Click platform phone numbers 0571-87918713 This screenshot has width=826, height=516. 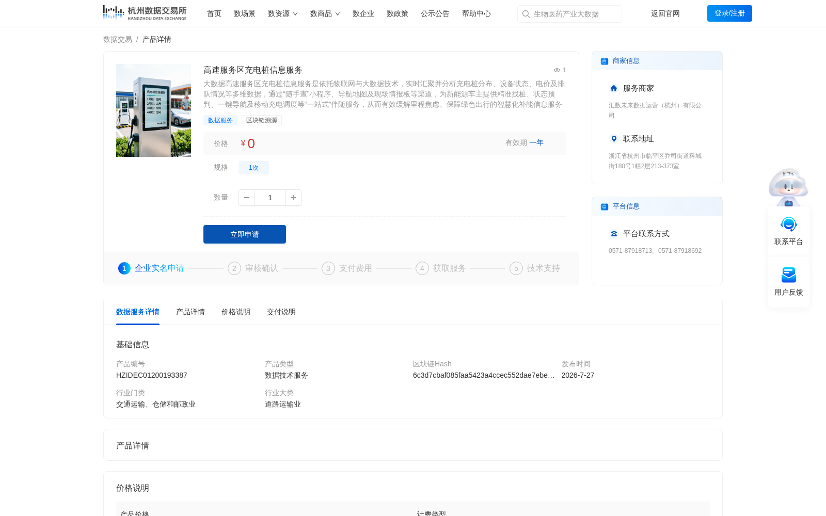click(655, 251)
